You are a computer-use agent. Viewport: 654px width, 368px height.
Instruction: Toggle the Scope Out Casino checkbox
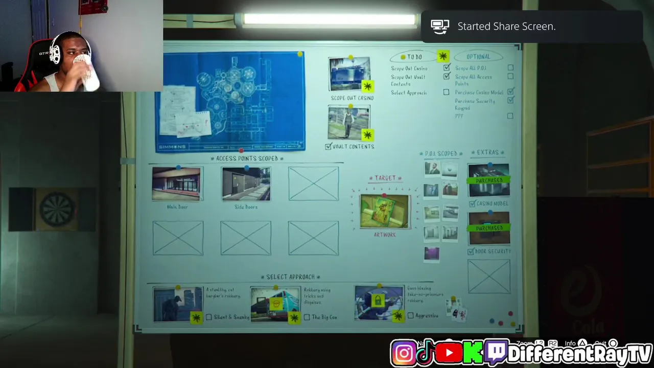[x=447, y=68]
